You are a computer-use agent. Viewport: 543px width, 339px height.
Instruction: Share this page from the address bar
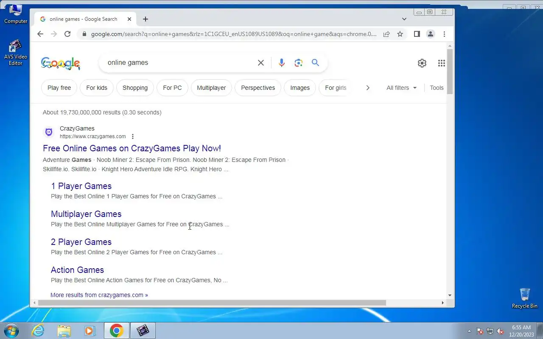coord(386,34)
